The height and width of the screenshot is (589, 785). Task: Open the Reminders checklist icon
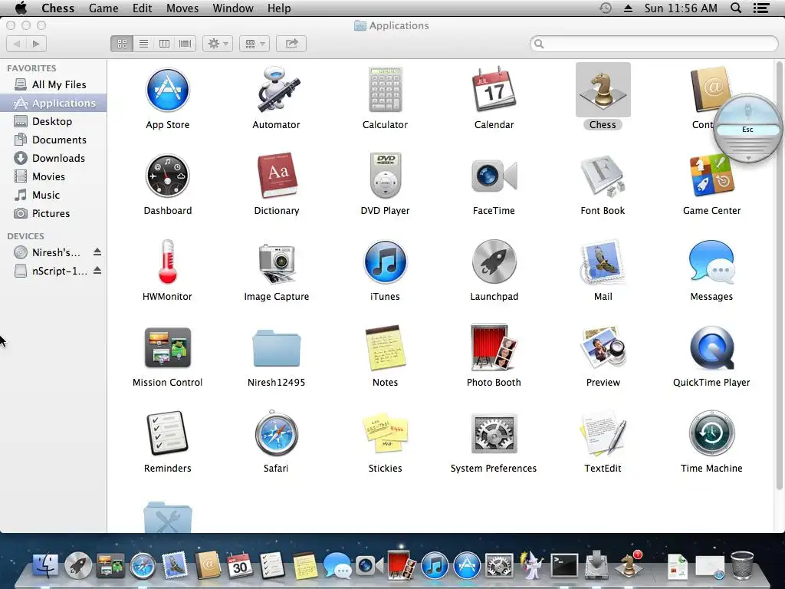(167, 434)
